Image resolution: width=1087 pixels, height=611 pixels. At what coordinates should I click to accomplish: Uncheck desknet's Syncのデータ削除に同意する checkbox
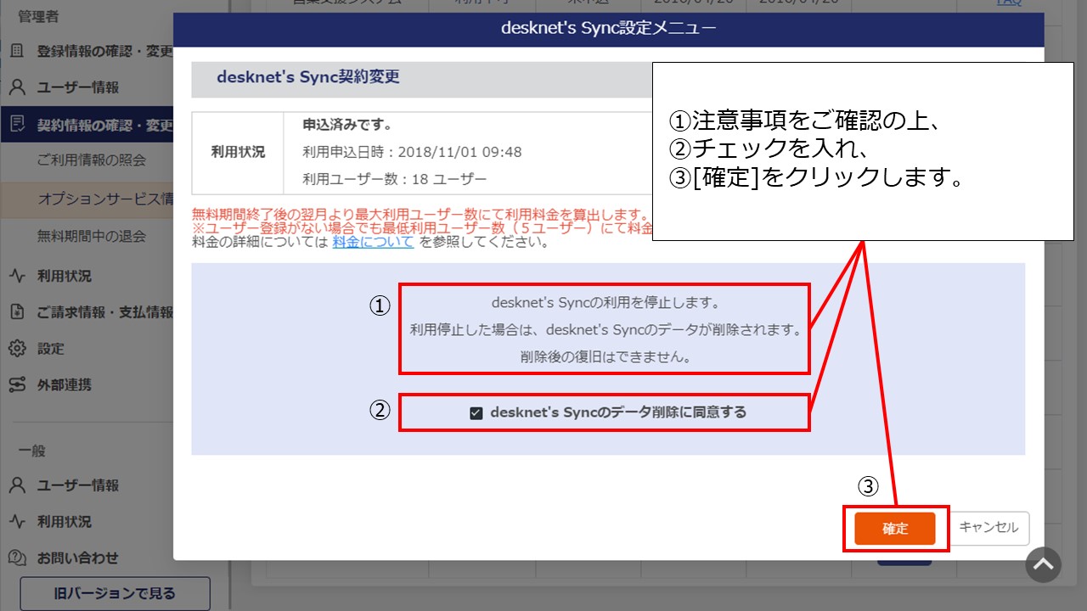(476, 413)
